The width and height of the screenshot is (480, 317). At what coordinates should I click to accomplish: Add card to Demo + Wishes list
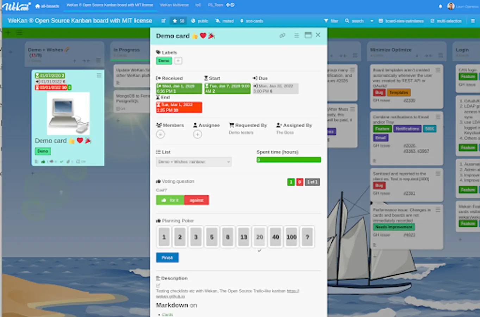pyautogui.click(x=75, y=61)
